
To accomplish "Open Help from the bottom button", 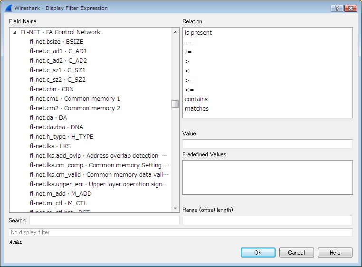I will (x=335, y=252).
